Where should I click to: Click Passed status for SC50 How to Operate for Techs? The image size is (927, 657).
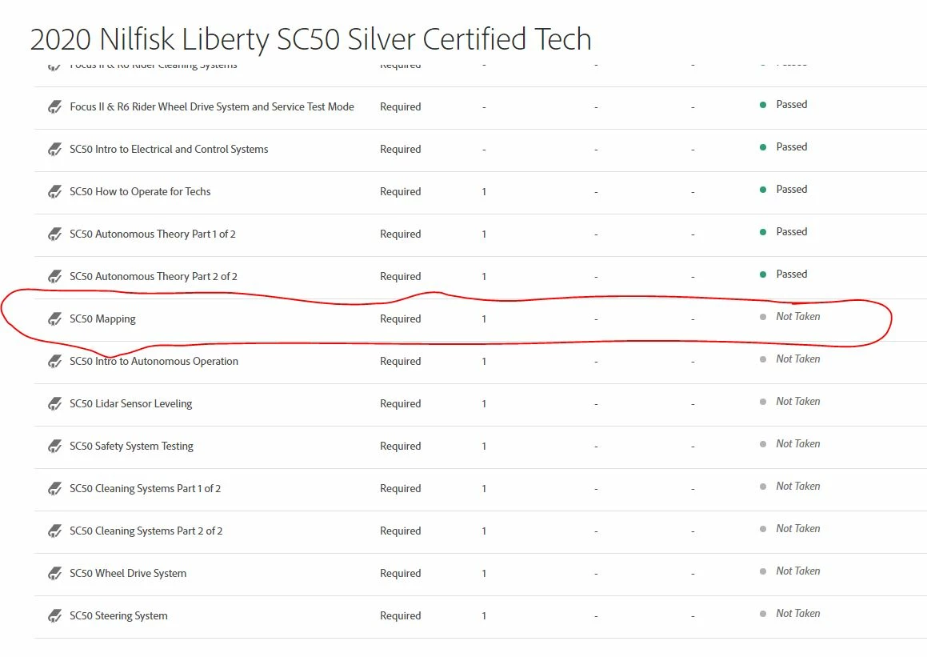pos(791,189)
